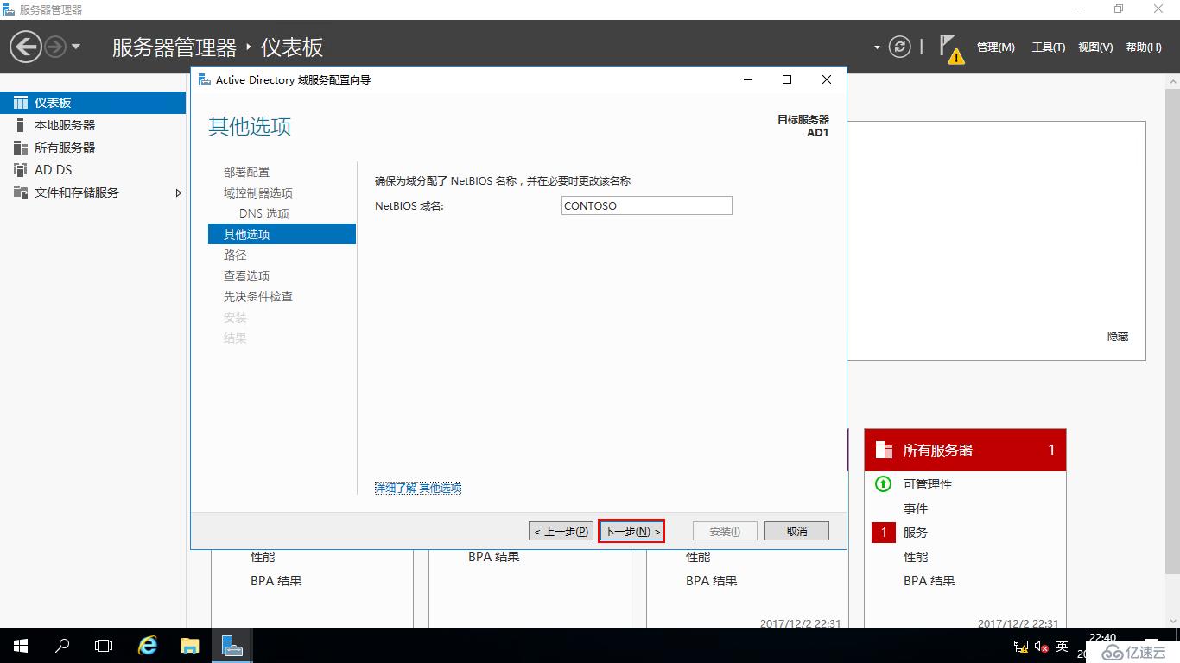1180x663 pixels.
Task: Open the dropdown arrow left of refresh icon
Action: pos(877,47)
